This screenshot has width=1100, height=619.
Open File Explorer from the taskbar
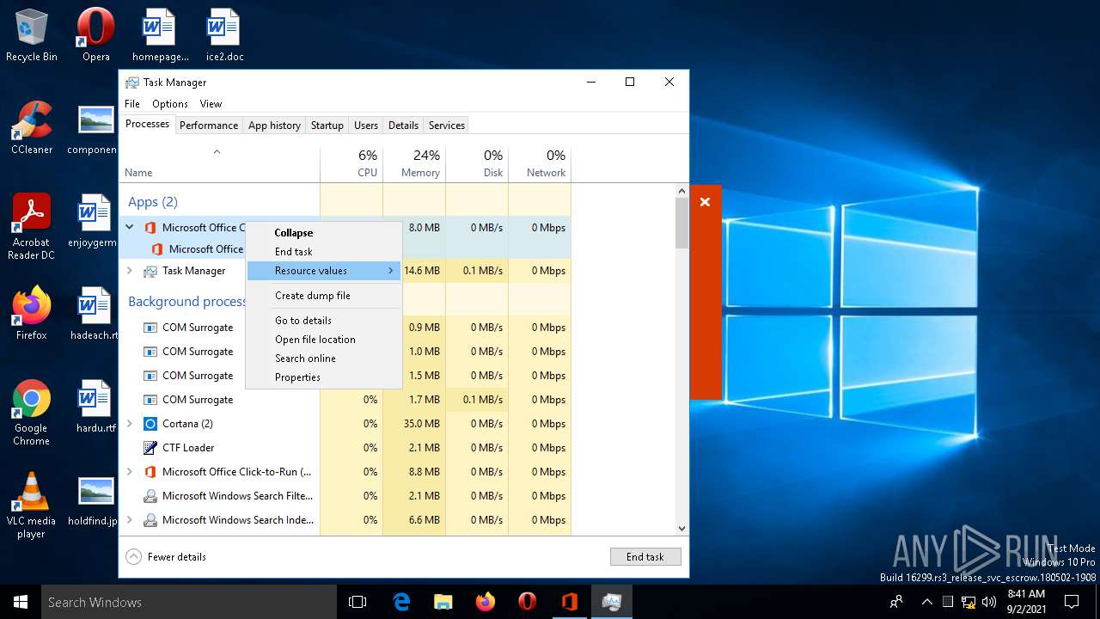[443, 602]
